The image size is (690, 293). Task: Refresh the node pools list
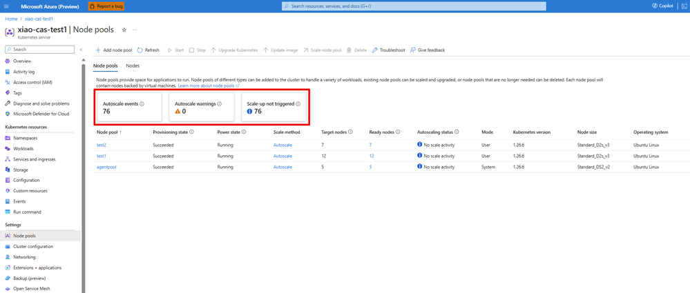148,50
